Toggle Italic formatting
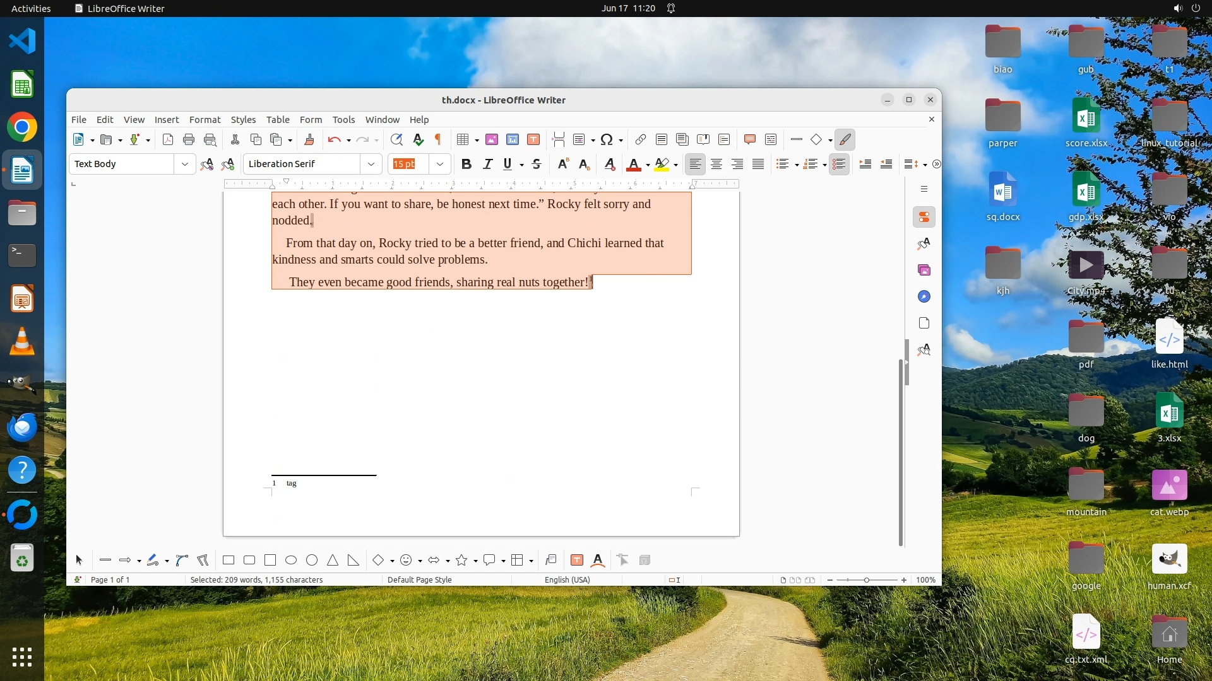The width and height of the screenshot is (1212, 681). click(487, 165)
